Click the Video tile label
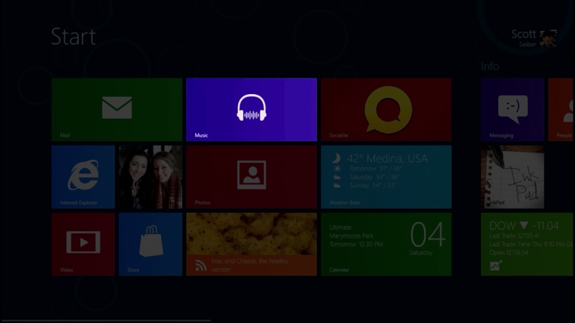 coord(66,270)
